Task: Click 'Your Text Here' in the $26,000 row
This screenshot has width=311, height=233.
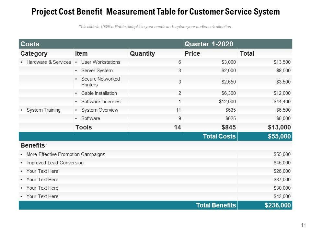Action: point(42,171)
